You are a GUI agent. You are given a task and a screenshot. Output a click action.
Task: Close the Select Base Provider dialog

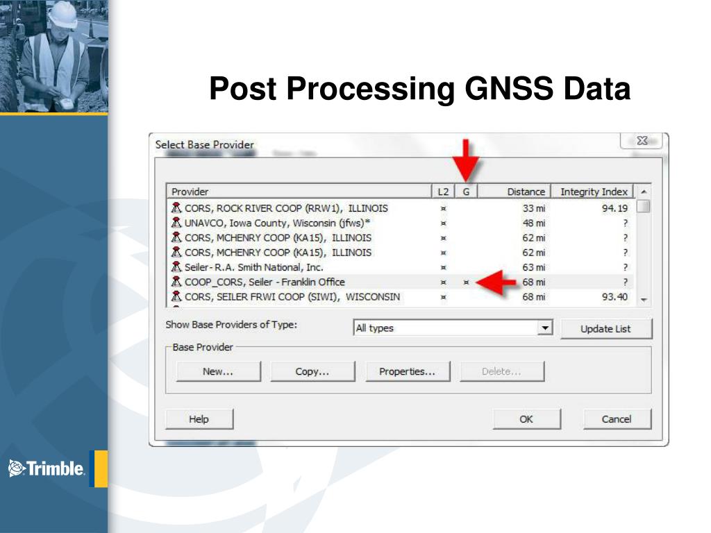[642, 140]
